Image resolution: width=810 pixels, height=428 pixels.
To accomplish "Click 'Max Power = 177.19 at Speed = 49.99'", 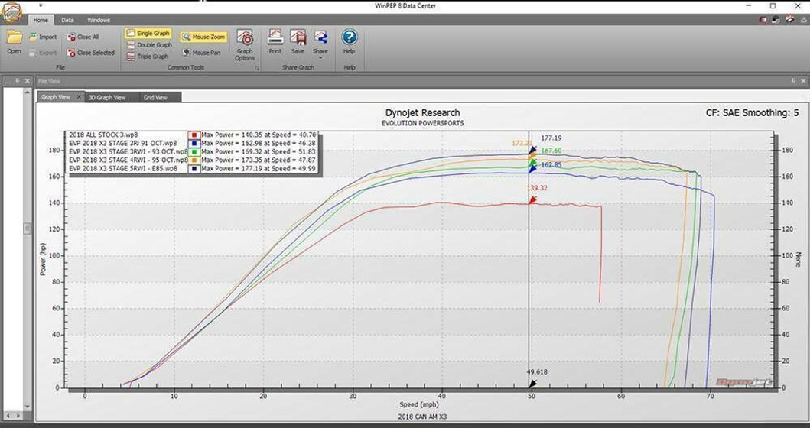I will (x=259, y=168).
